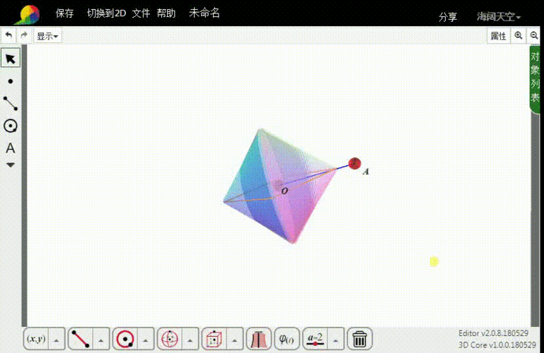The image size is (544, 353).
Task: Click the trash delete icon
Action: [359, 339]
